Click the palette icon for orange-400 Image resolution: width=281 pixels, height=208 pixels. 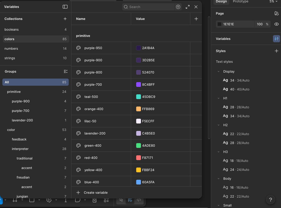(79, 109)
